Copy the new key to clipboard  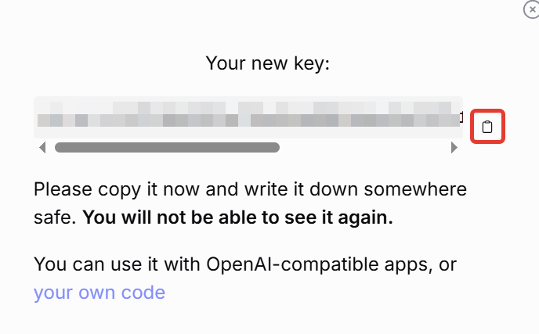click(487, 127)
